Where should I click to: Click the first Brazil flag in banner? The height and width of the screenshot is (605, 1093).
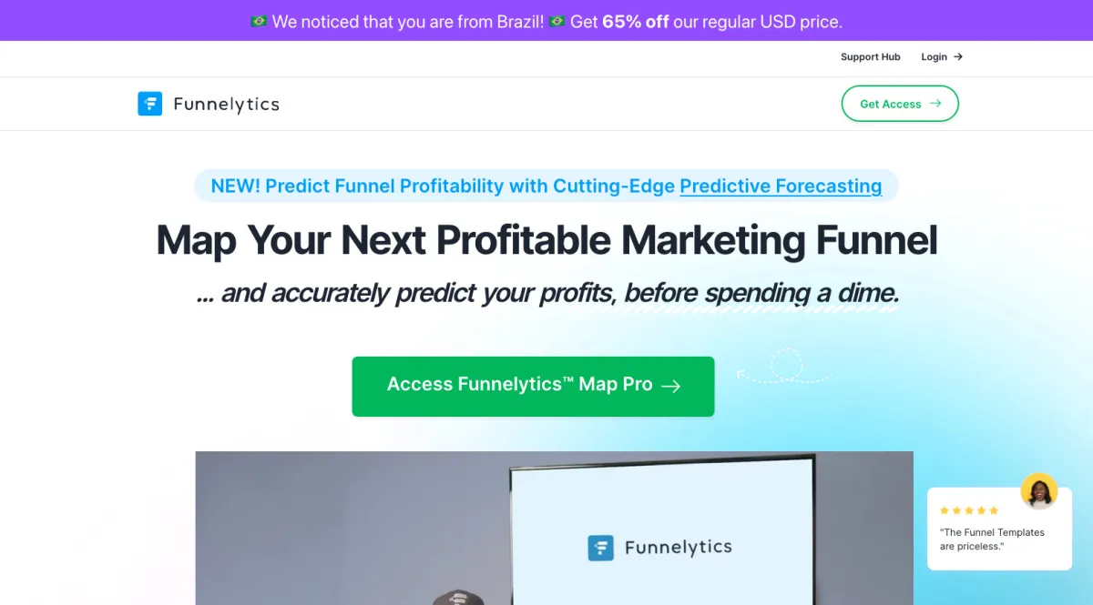click(x=259, y=21)
